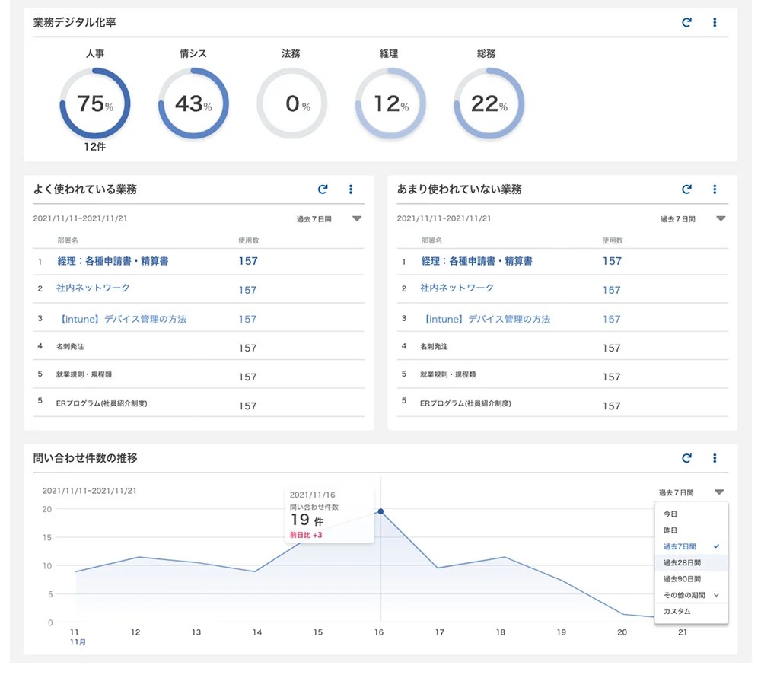Open more options for 業務デジタル化率 panel

tap(715, 22)
